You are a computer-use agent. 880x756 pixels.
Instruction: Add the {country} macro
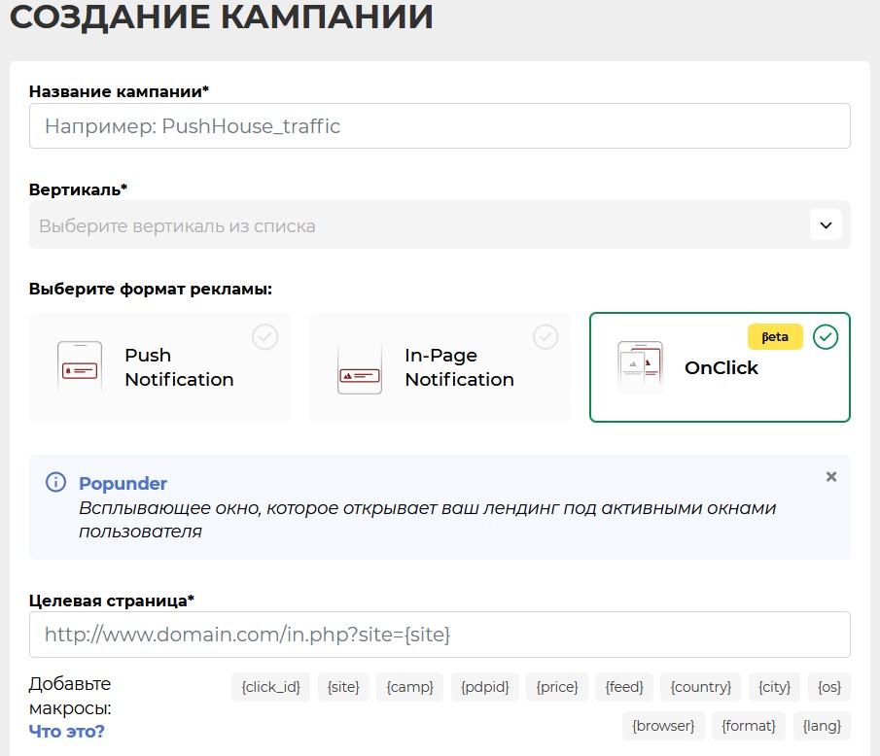700,687
